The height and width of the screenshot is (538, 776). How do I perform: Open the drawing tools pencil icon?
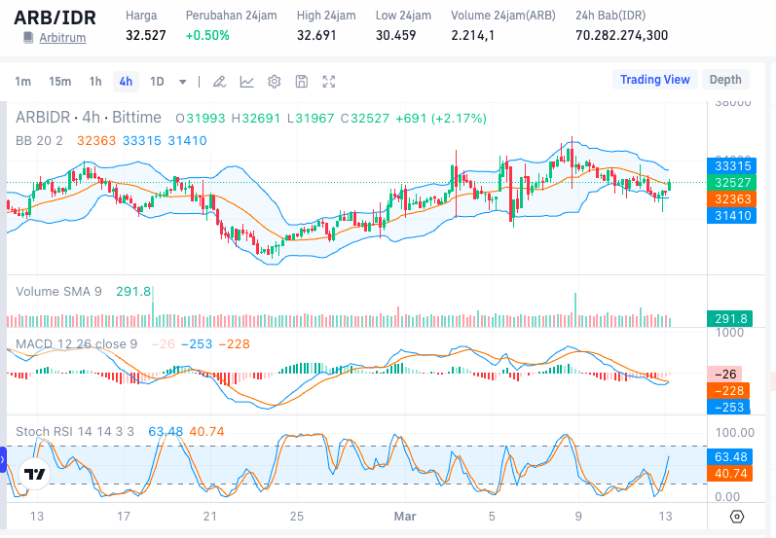click(220, 82)
